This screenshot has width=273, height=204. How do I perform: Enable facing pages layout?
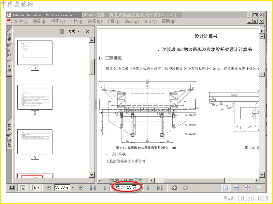[258, 188]
